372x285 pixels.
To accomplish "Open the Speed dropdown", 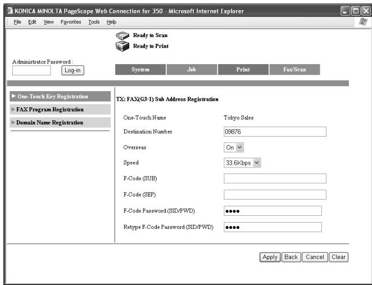I will (x=242, y=163).
